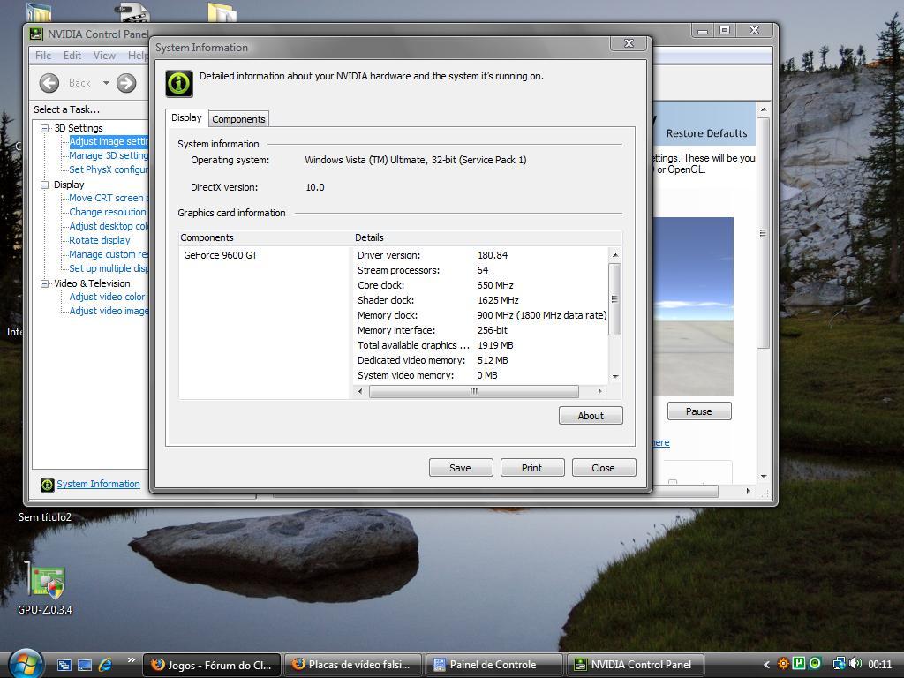Click the Dedicated video memory row
Screen dimensions: 904x678
tap(481, 360)
